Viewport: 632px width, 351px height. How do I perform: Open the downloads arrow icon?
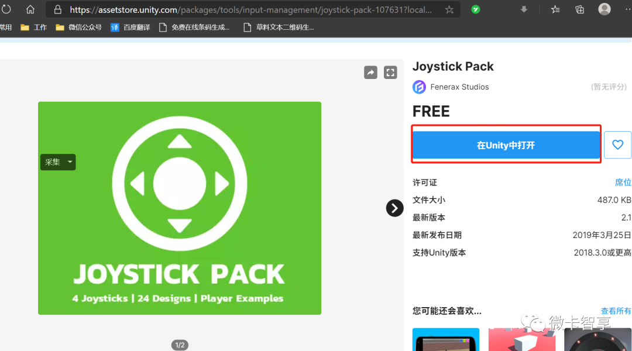pyautogui.click(x=524, y=9)
